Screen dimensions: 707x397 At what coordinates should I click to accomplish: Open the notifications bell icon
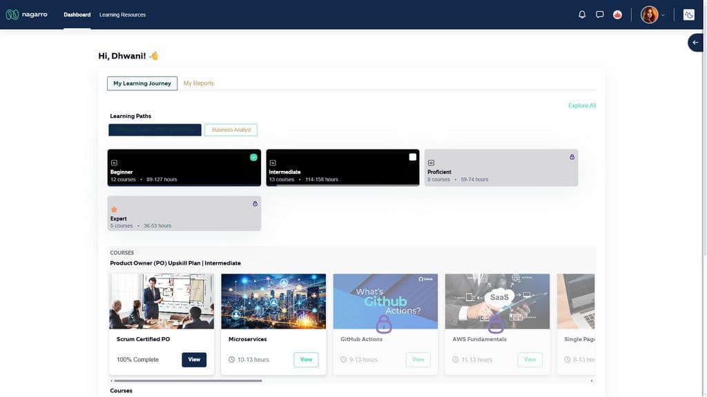[x=582, y=14]
